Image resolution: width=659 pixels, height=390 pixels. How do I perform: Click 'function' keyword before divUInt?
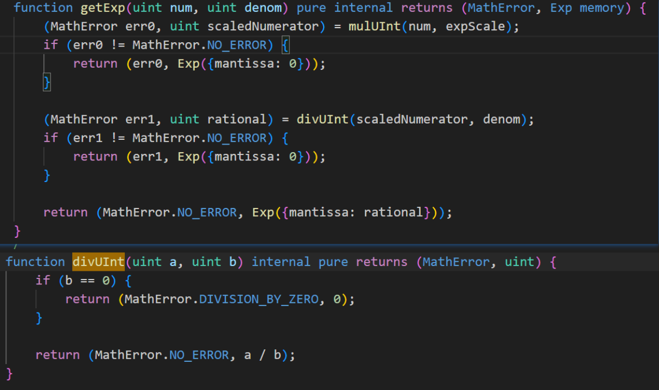[x=35, y=262]
